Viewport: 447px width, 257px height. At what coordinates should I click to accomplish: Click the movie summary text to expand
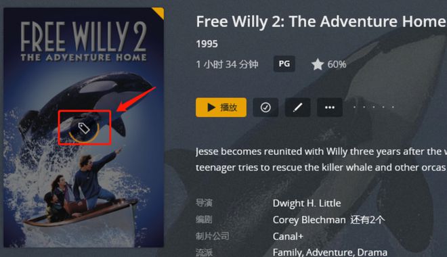tap(321, 160)
